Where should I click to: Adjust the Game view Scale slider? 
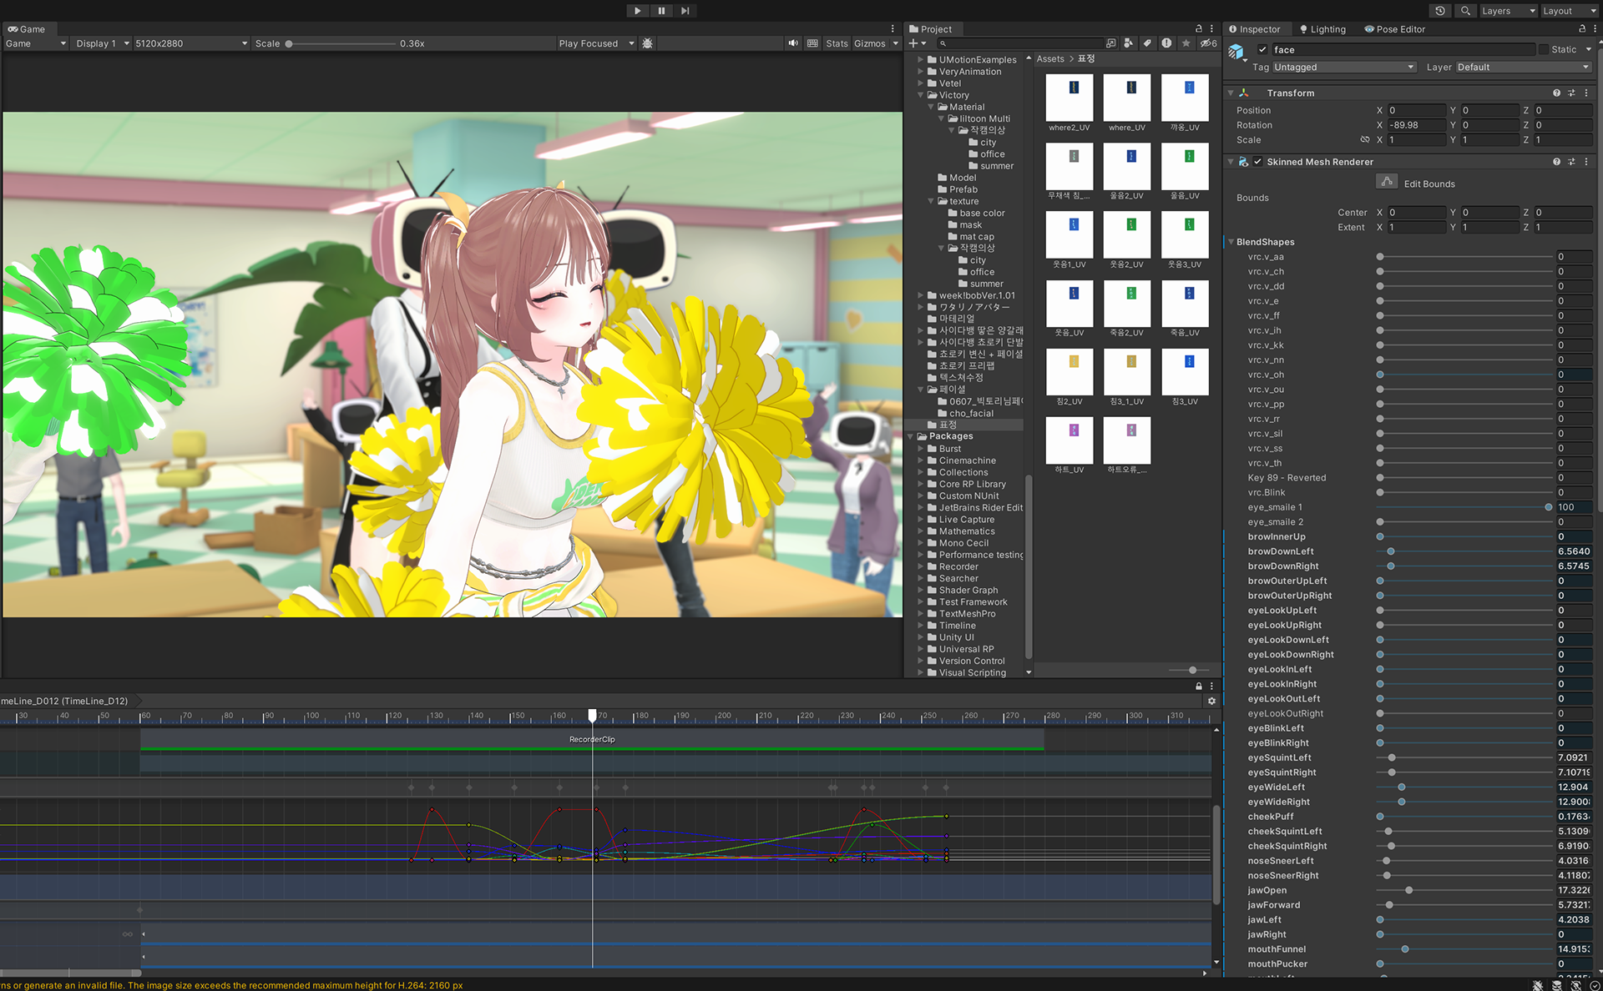[x=341, y=43]
